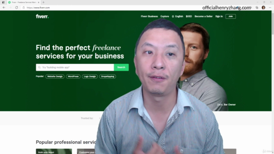Open the tab actions menu icon
The width and height of the screenshot is (274, 154).
[3, 2]
